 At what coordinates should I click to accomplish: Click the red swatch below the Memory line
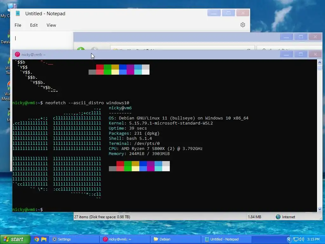(120, 164)
